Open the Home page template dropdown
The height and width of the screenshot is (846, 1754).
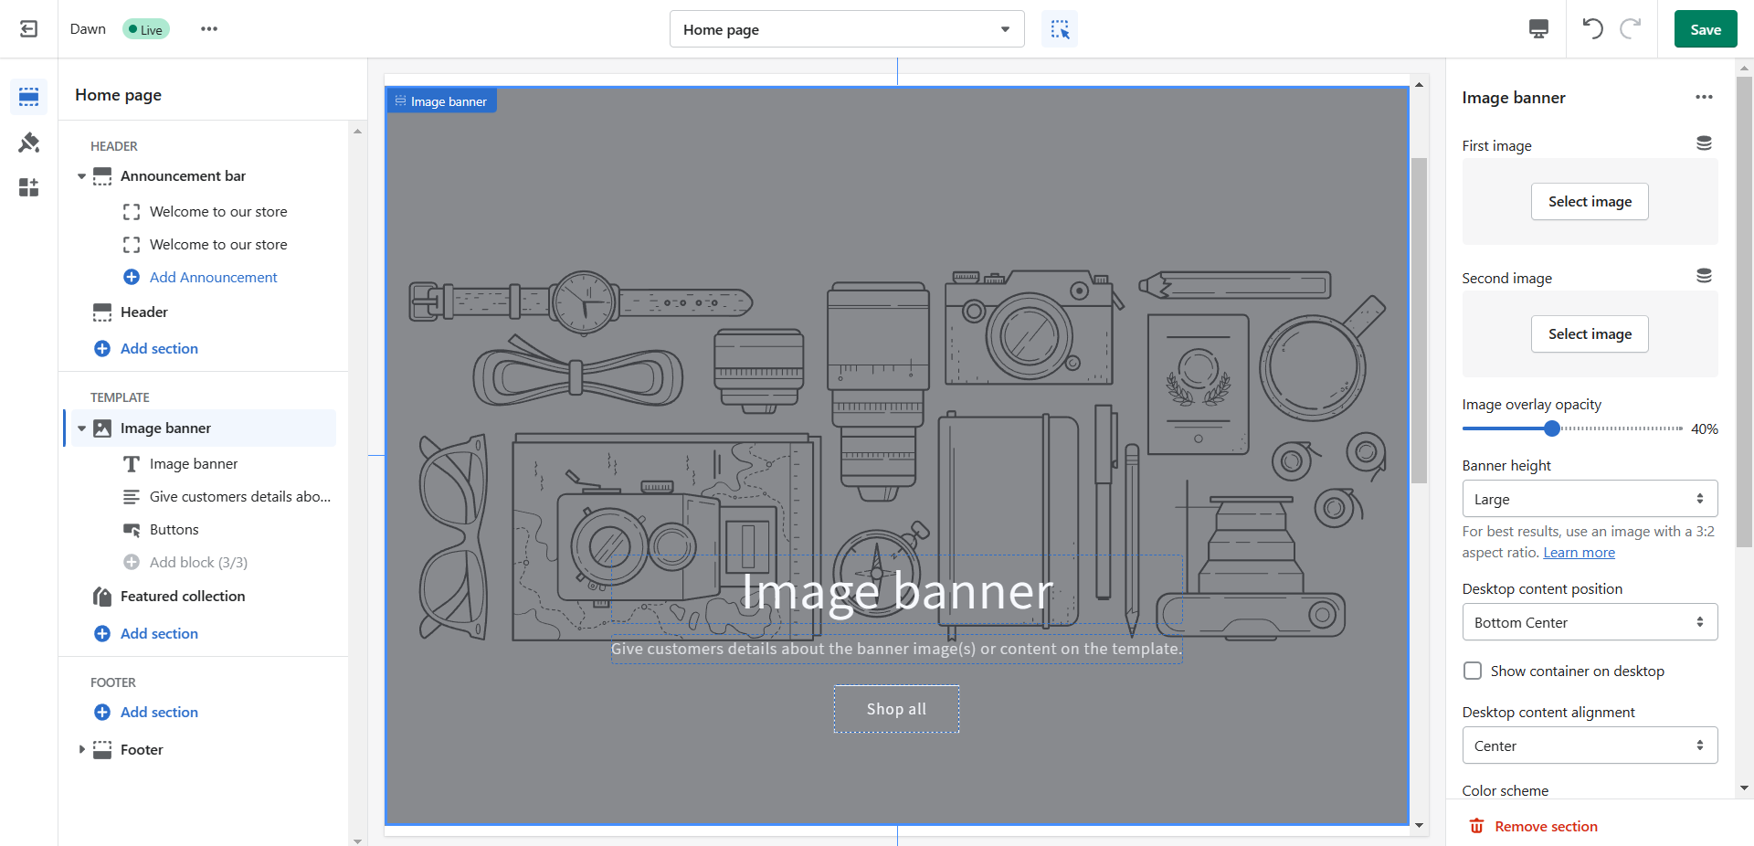(x=847, y=29)
